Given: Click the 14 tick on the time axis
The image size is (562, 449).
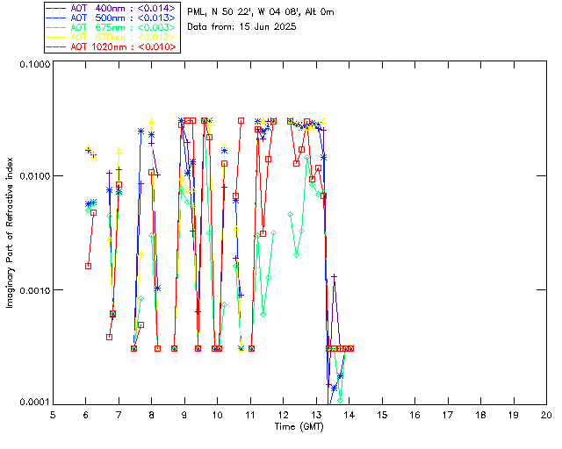Looking at the screenshot, I should [x=349, y=415].
